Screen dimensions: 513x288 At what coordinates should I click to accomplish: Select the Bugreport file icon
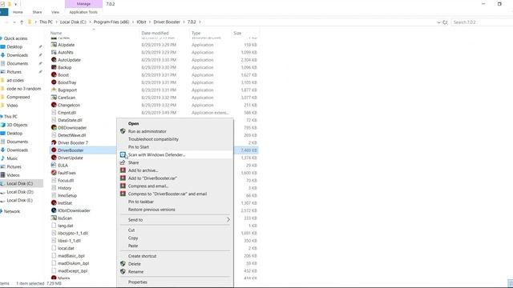pos(54,90)
